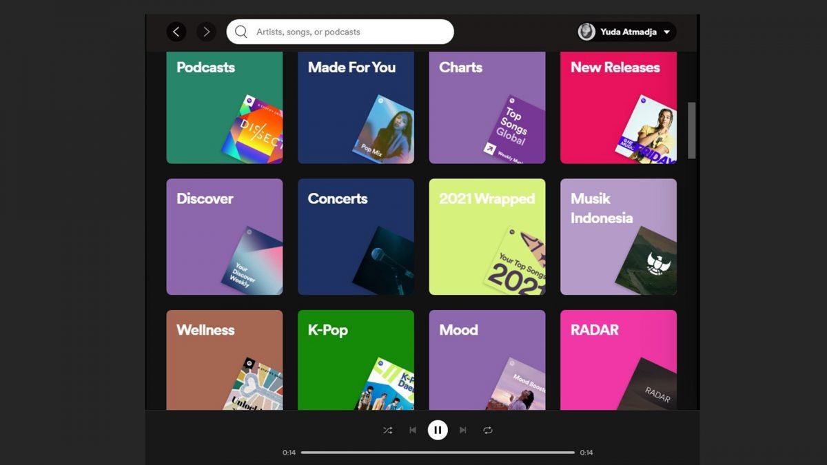Pause the current track

pos(438,431)
